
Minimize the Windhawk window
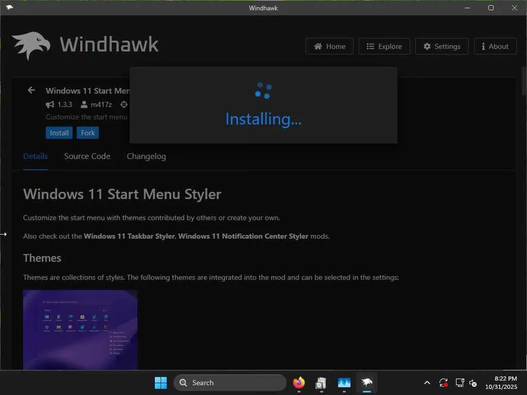[x=467, y=8]
